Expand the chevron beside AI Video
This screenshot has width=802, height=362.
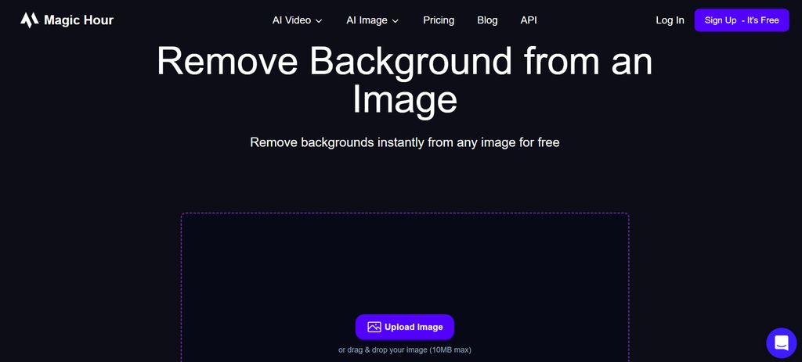(x=319, y=21)
